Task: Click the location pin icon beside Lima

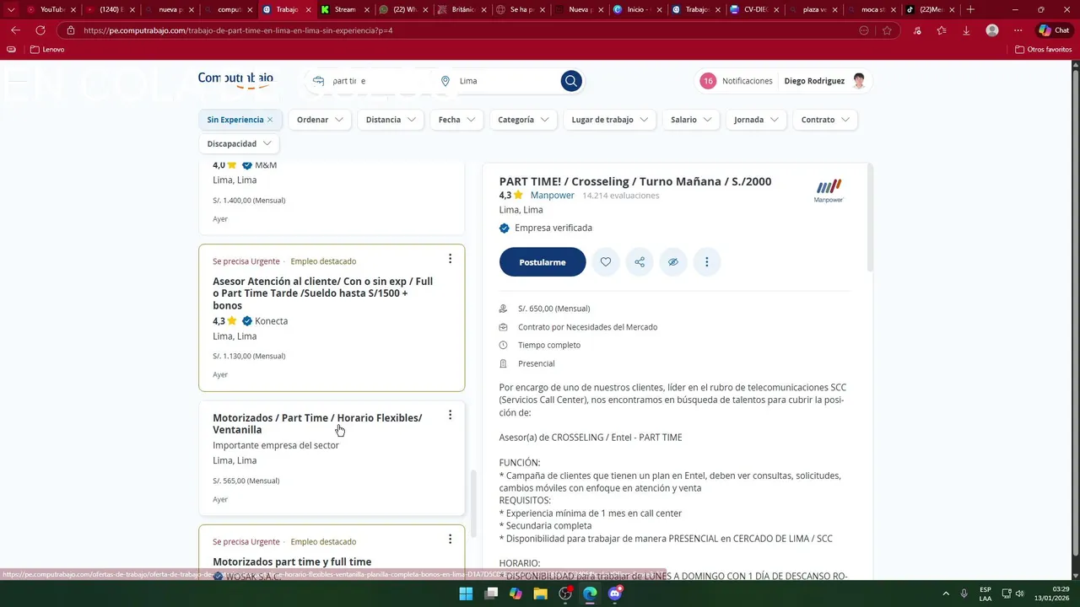Action: point(445,81)
